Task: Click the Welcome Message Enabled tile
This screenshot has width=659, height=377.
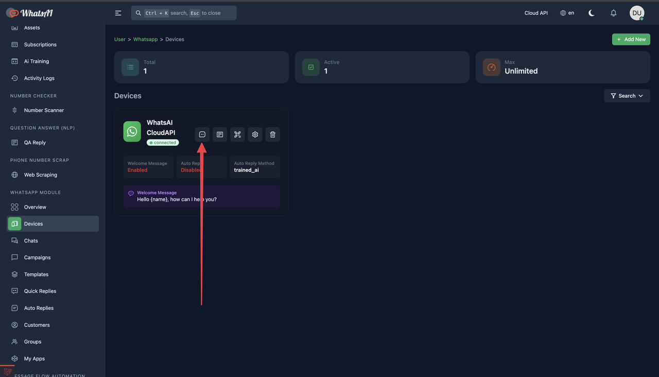Action: [x=148, y=167]
